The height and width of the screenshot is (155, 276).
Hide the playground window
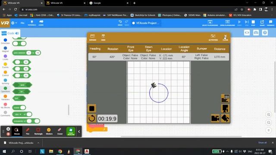tap(103, 37)
